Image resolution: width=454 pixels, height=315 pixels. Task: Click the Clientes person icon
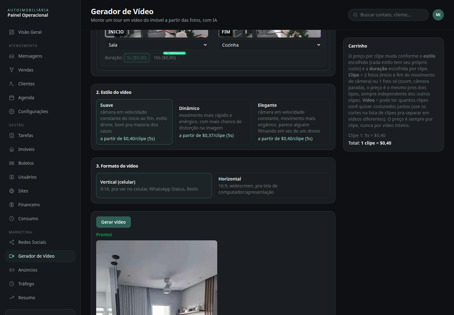12,84
